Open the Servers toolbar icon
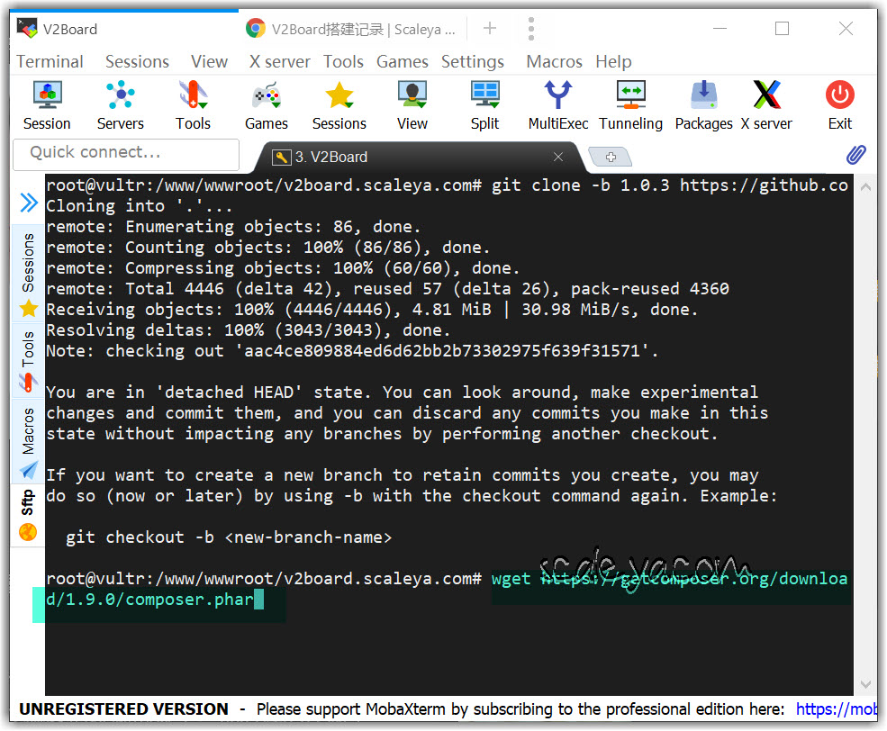Screen dimensions: 887x731 (120, 104)
